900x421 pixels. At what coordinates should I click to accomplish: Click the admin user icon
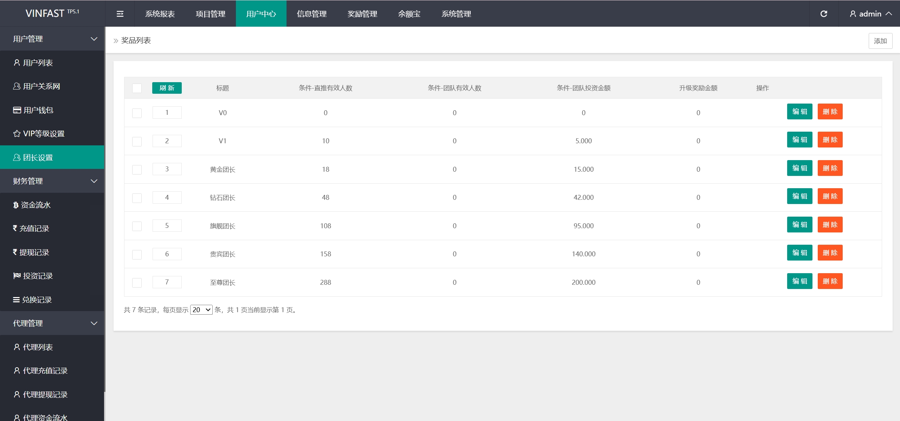pos(853,14)
